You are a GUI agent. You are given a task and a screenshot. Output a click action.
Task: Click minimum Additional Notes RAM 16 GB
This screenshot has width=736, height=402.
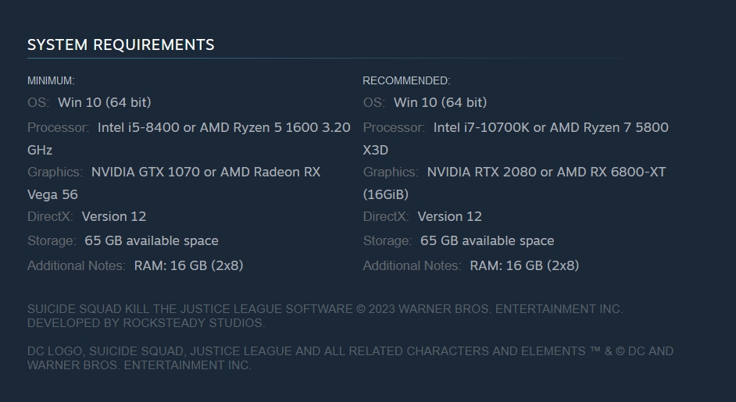(x=188, y=265)
